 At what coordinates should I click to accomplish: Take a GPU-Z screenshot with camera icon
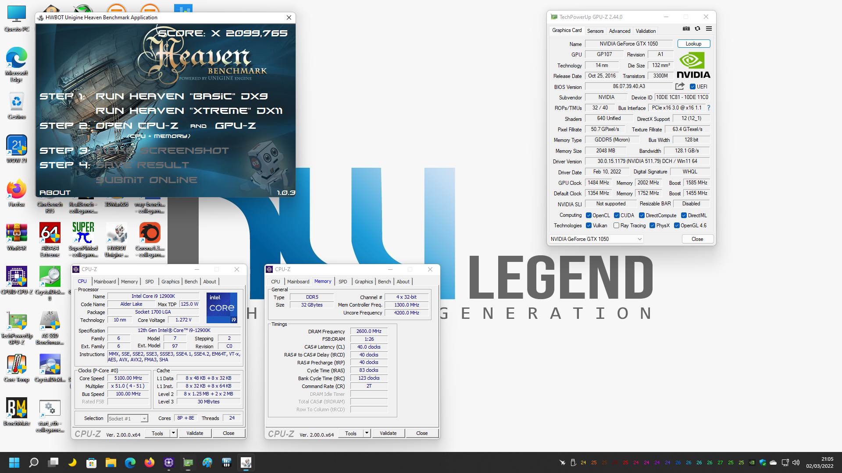pos(686,28)
